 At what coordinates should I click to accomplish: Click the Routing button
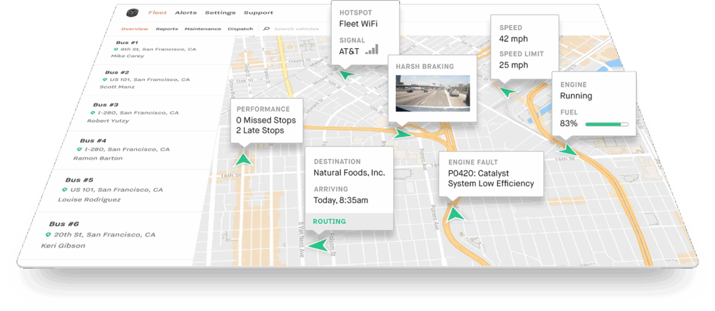[330, 221]
